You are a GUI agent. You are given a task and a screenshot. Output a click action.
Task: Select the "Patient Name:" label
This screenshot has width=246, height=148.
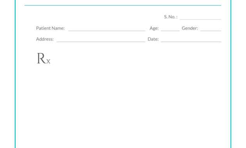(50, 28)
